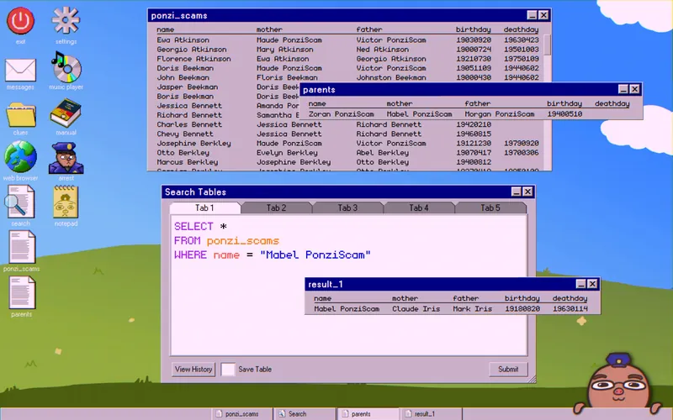The image size is (673, 420).
Task: Open the manual book icon
Action: 66,113
